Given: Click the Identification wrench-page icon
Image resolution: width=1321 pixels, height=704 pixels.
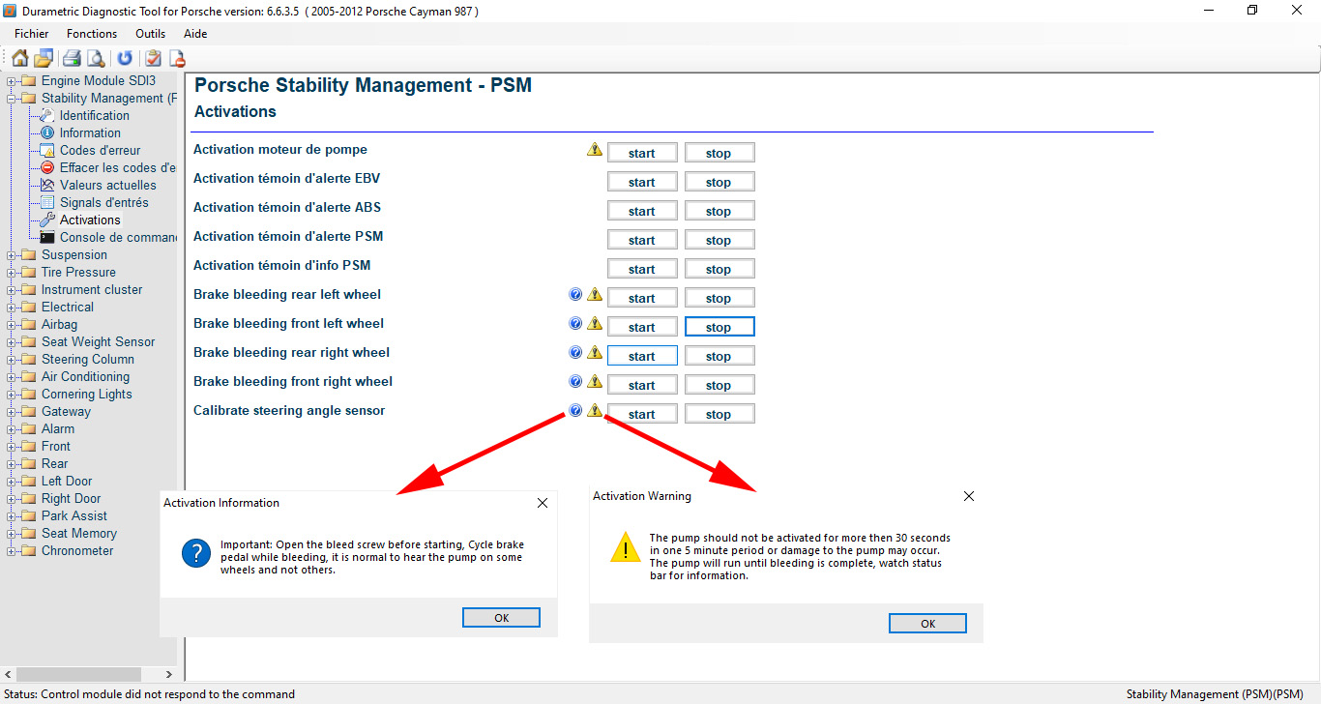Looking at the screenshot, I should [47, 115].
